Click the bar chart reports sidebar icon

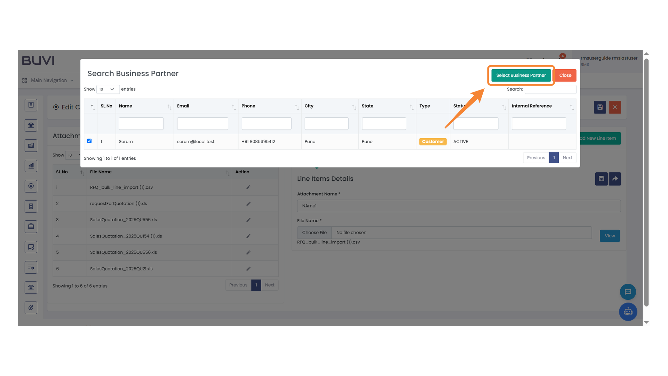coord(31,166)
